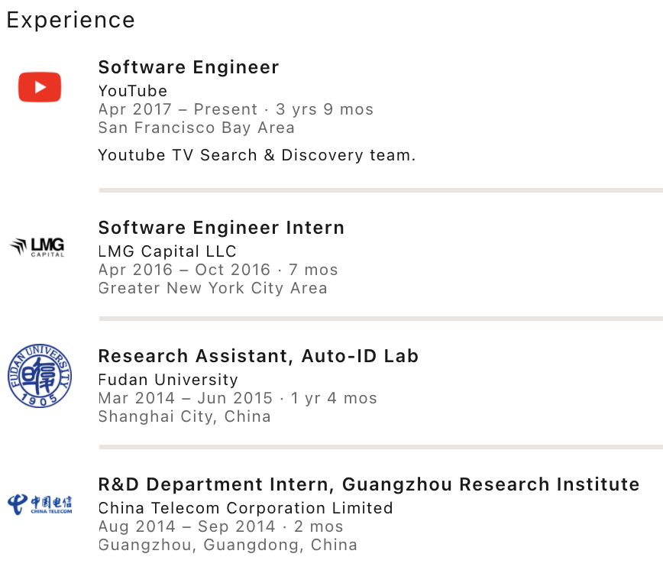Screen dimensions: 663x570
Task: Click the YouTube logo icon
Action: [40, 87]
